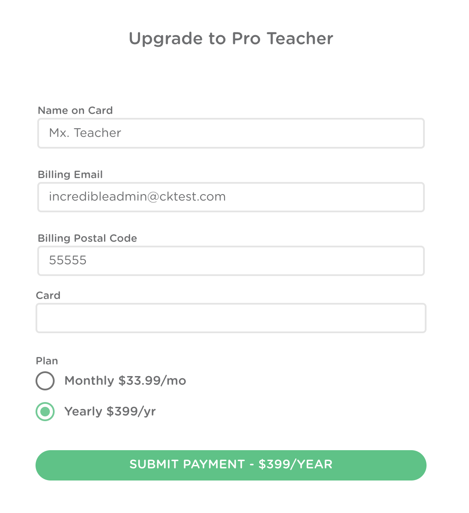Image resolution: width=469 pixels, height=513 pixels.
Task: Click the Name on Card input field
Action: pos(231,133)
